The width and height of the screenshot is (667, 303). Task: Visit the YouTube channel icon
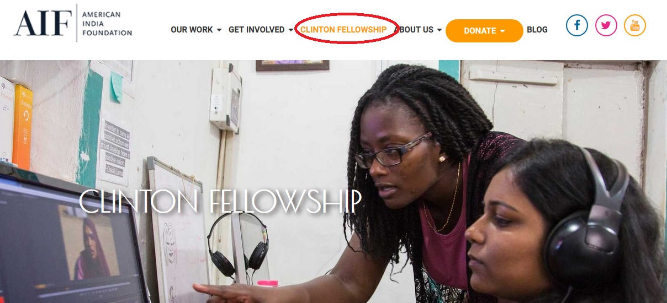point(635,25)
